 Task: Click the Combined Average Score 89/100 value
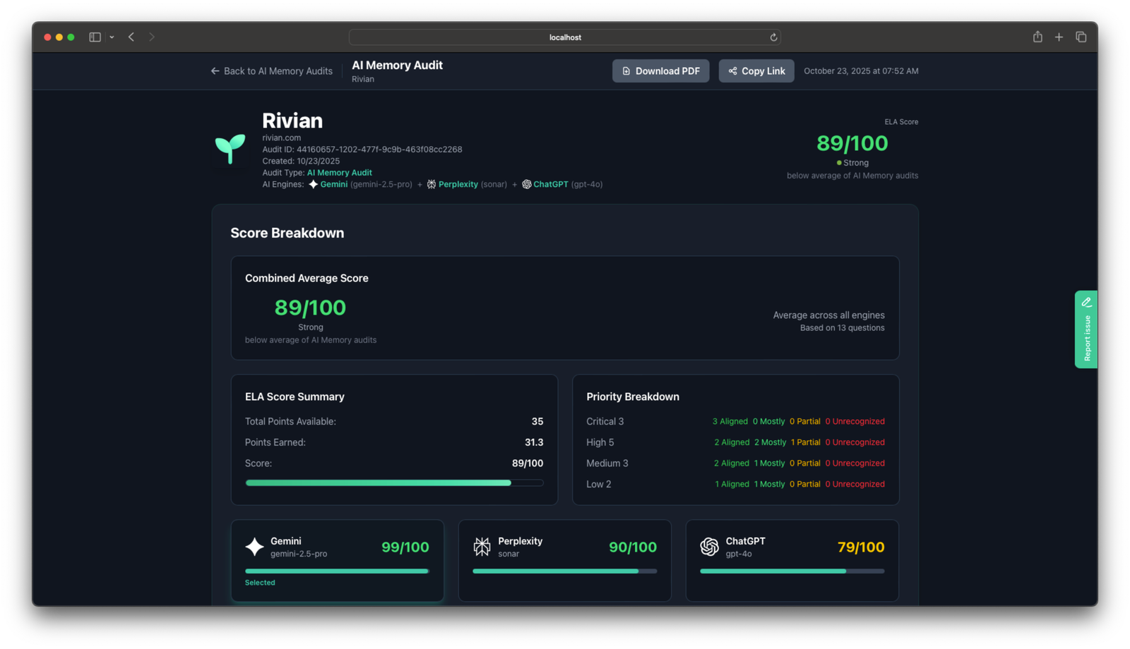[310, 308]
